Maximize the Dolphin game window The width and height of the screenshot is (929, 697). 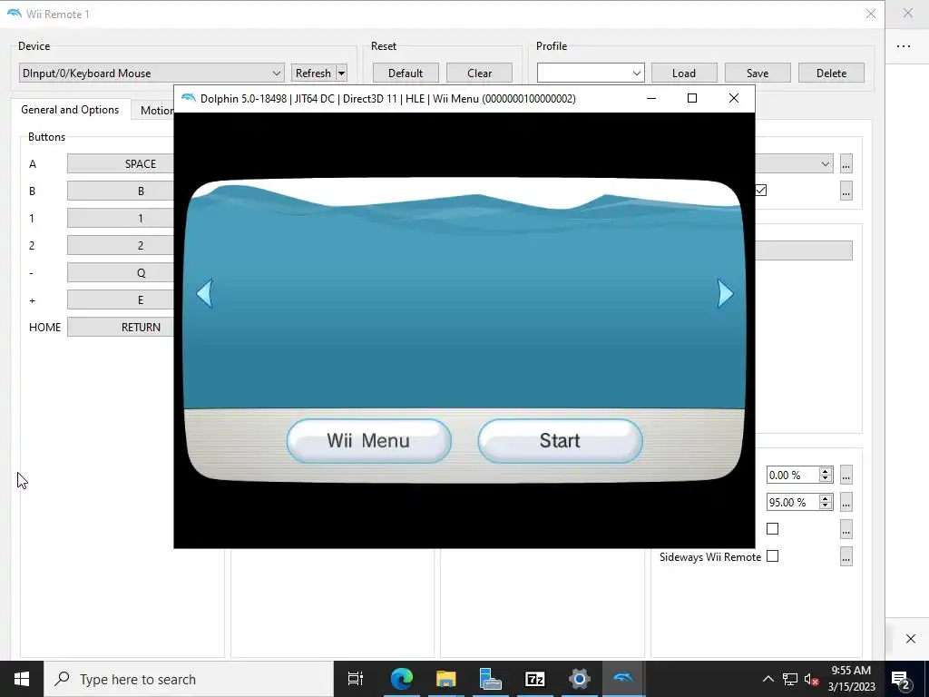tap(692, 98)
